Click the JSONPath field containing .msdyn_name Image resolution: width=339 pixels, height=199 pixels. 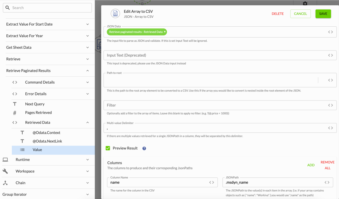pyautogui.click(x=278, y=182)
